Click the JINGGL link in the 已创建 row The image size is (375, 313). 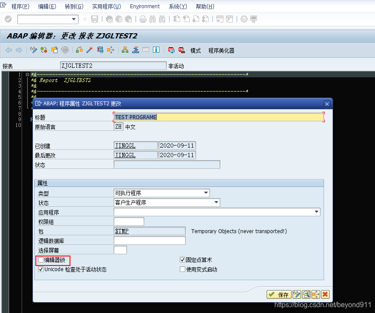125,145
